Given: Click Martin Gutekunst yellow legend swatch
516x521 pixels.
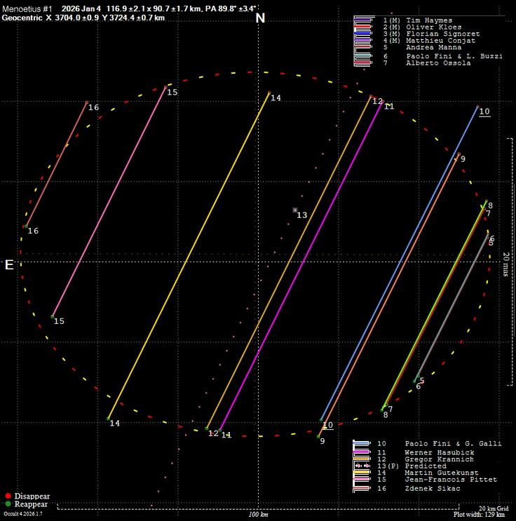Looking at the screenshot, I should click(x=362, y=473).
